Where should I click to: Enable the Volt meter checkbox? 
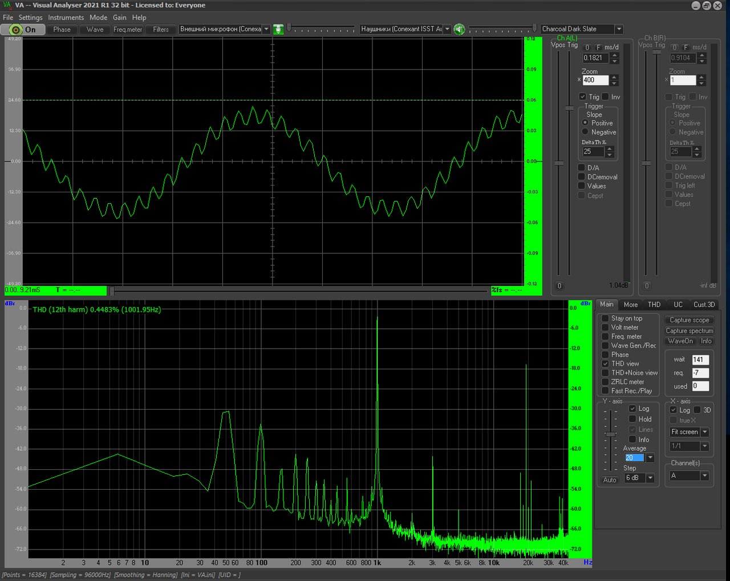pos(605,328)
